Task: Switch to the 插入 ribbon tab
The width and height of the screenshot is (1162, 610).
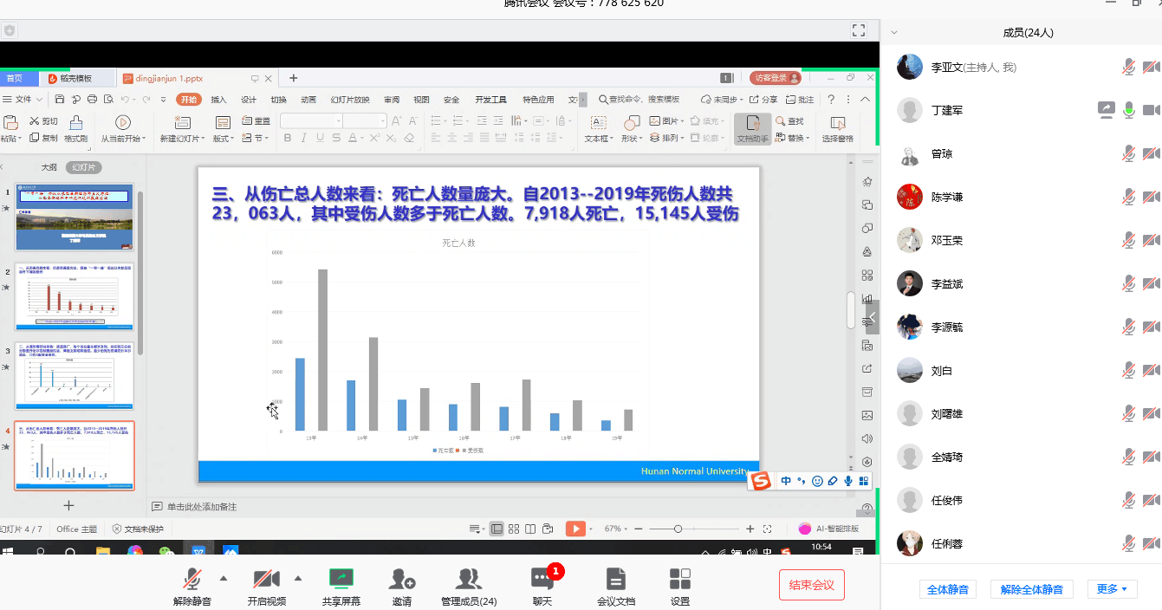Action: (x=218, y=100)
